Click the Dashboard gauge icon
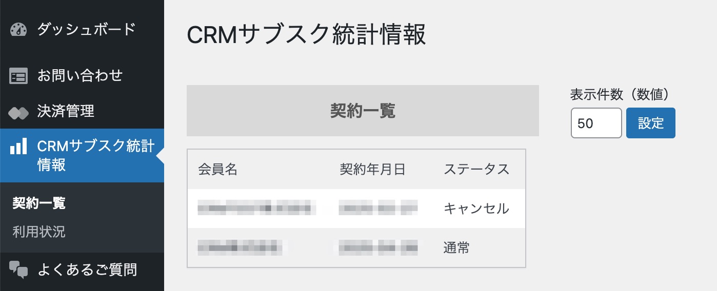 (x=18, y=30)
